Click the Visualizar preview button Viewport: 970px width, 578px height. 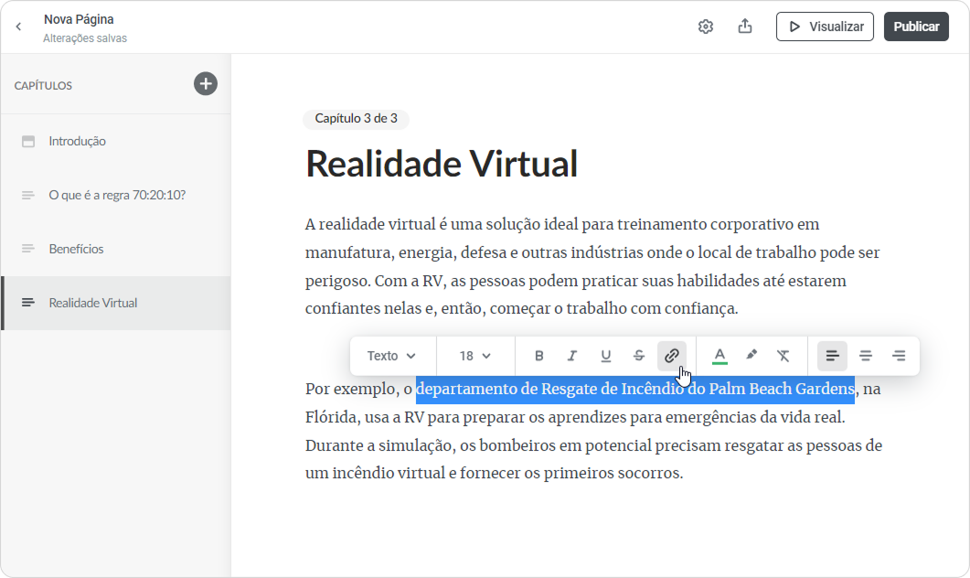[x=825, y=27]
